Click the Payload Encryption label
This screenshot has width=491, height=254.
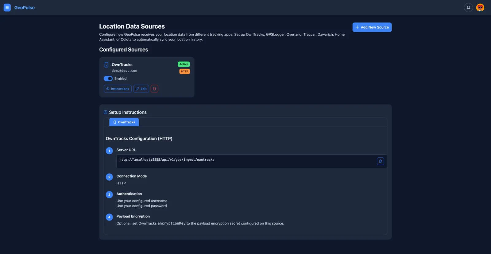(133, 216)
